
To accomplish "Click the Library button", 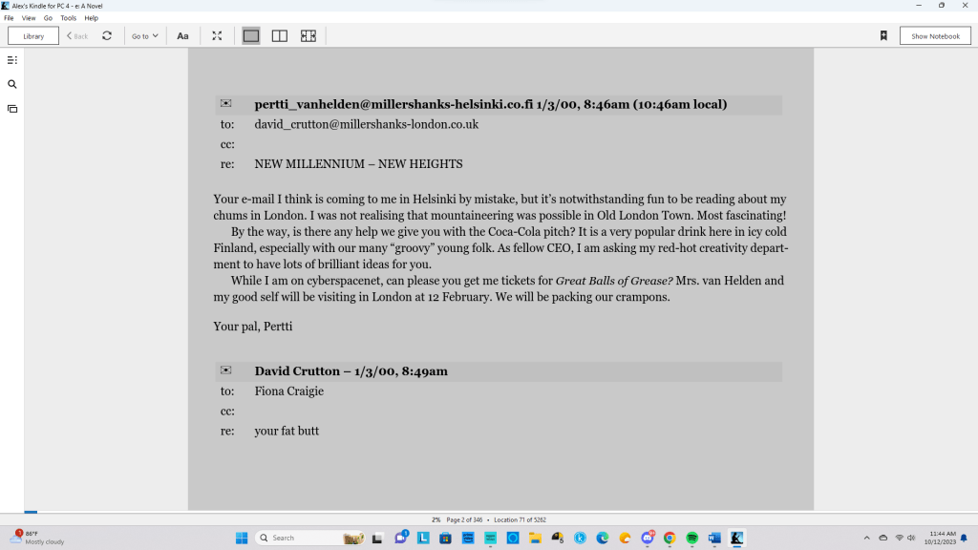I will coord(33,36).
